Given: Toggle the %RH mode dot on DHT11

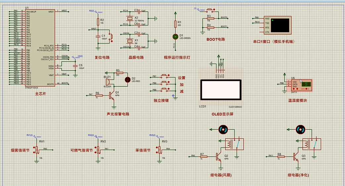Looking at the screenshot, I should click(x=306, y=89).
